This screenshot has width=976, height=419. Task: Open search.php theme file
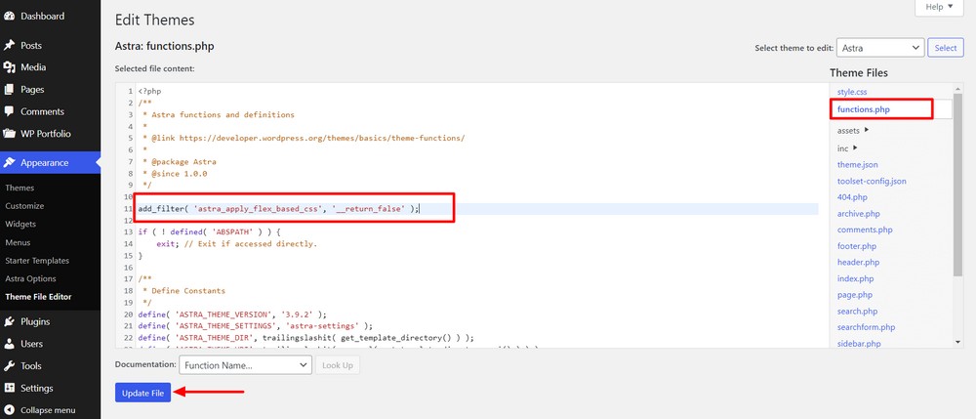pyautogui.click(x=858, y=312)
